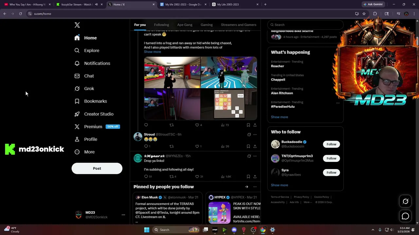Bookmark this page with star icon
The width and height of the screenshot is (419, 235).
click(364, 14)
